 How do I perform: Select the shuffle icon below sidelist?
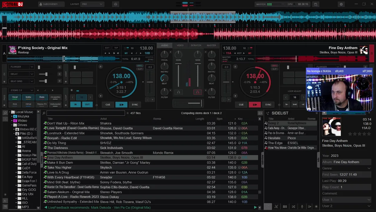point(293,207)
